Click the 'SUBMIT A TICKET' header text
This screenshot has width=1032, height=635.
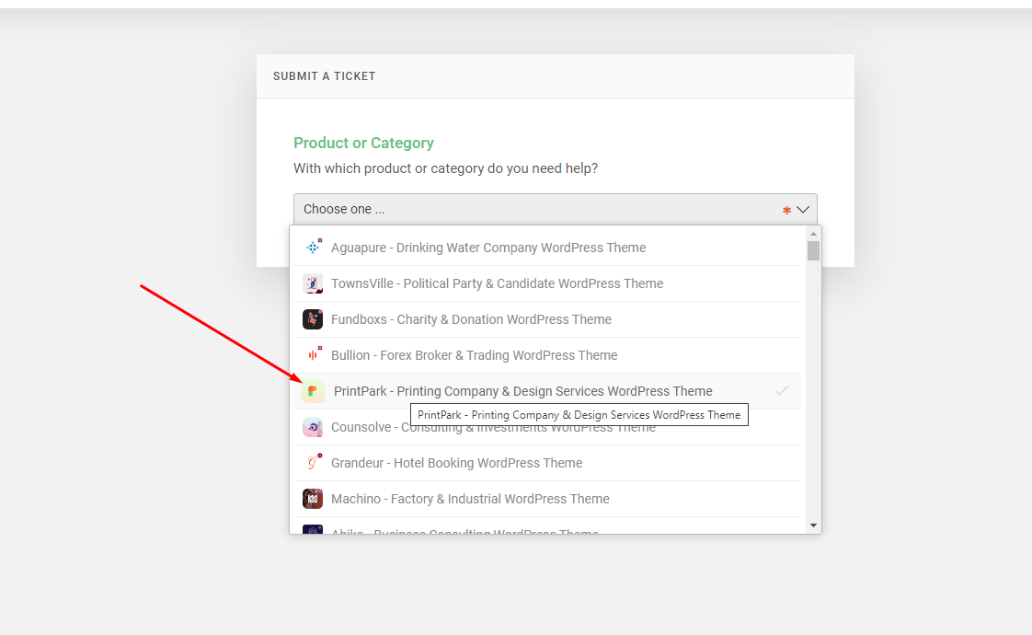tap(325, 76)
